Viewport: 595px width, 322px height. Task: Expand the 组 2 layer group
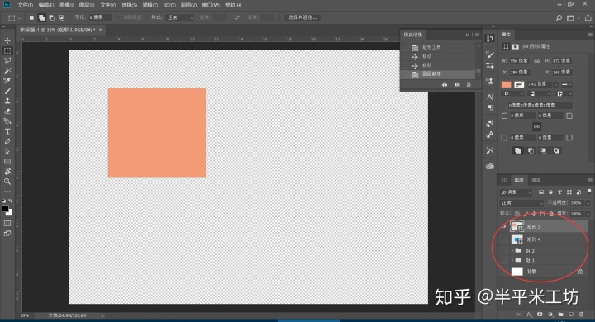point(512,251)
